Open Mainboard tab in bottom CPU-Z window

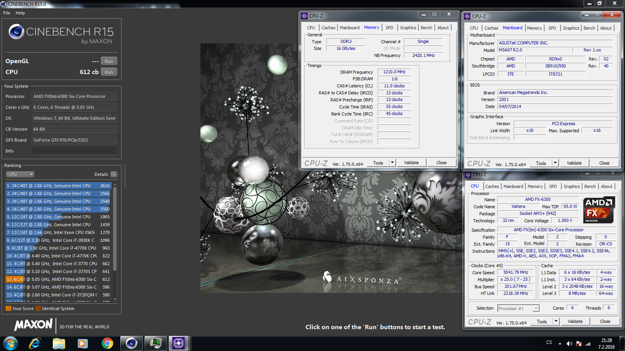513,186
